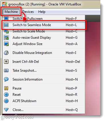The height and width of the screenshot is (121, 106).
Task: Choose Auto-resize Guest Display
Action: [44, 38]
